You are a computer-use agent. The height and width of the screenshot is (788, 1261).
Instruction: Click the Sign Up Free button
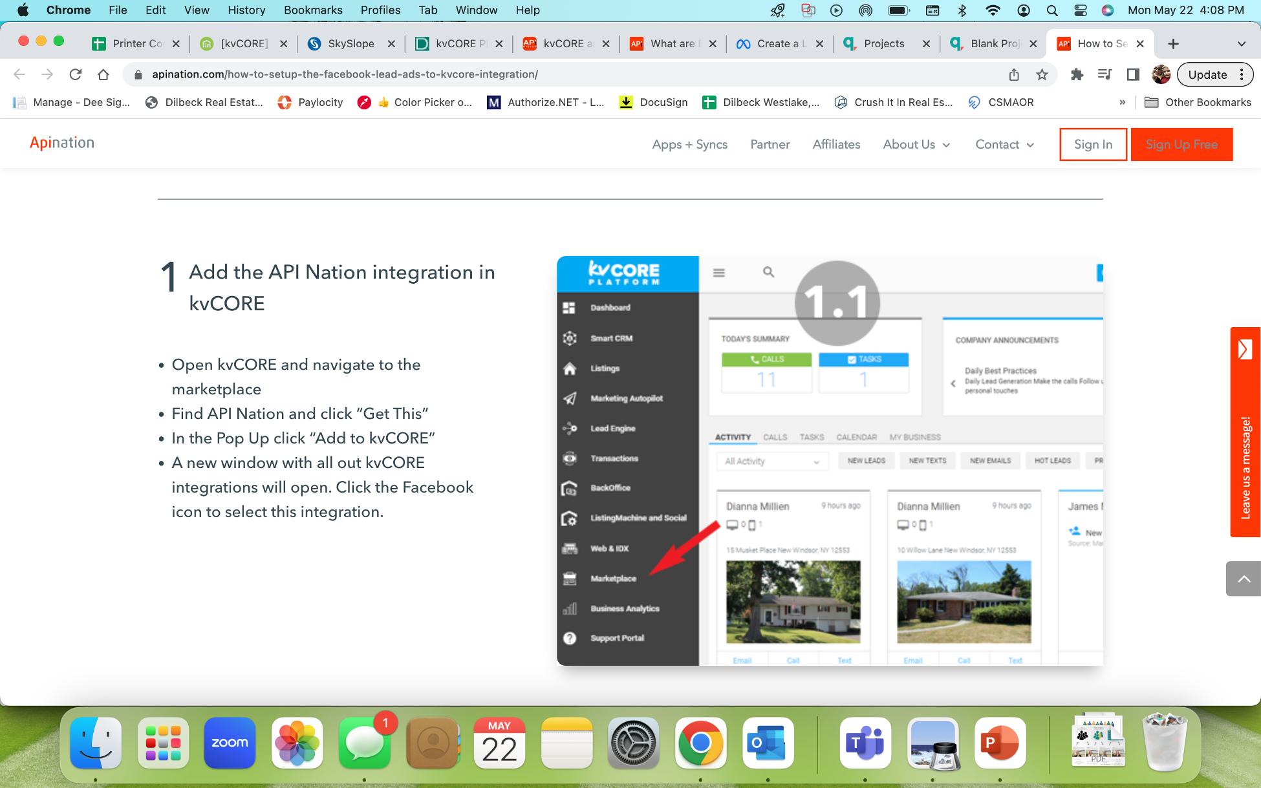tap(1181, 144)
